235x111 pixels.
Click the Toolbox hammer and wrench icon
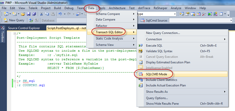tap(204, 14)
